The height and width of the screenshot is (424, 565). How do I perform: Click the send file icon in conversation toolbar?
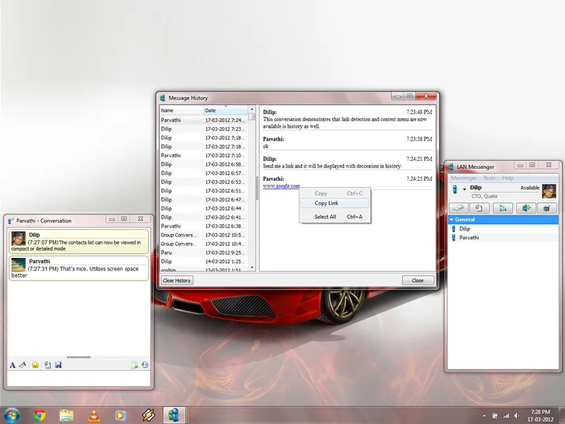pyautogui.click(x=47, y=365)
